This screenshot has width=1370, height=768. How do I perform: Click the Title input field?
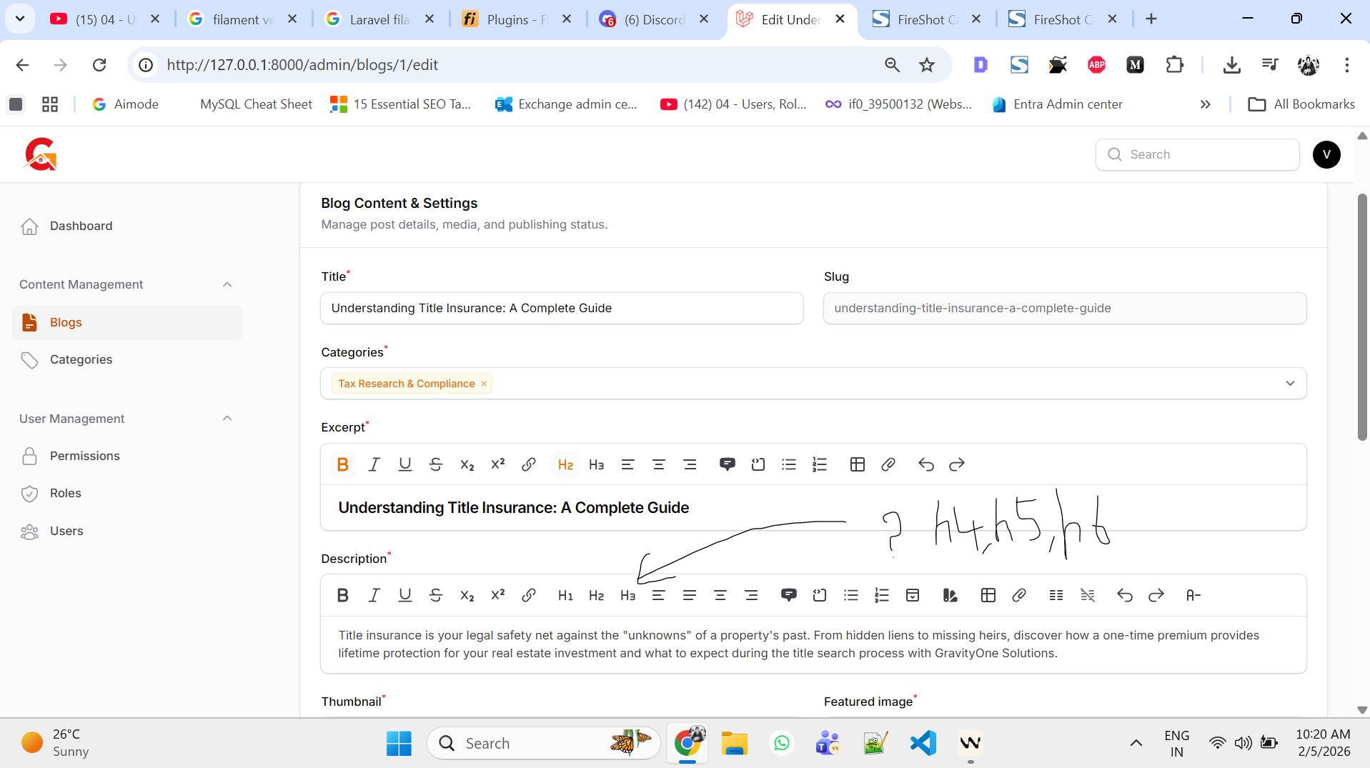(562, 308)
